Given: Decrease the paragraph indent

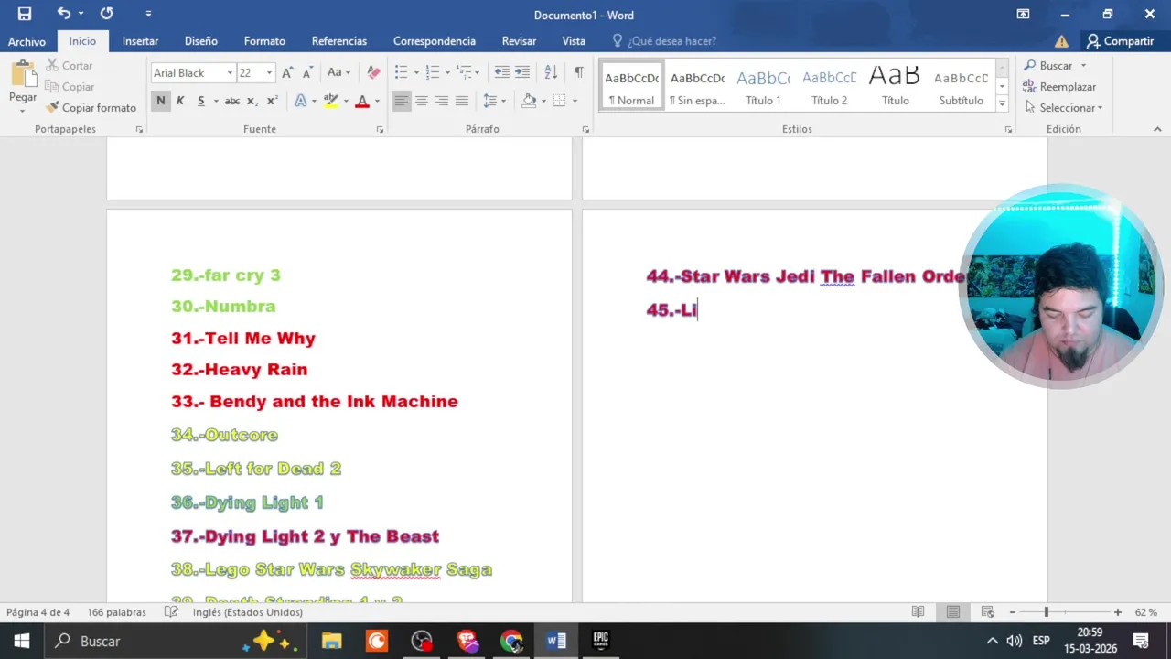Looking at the screenshot, I should tap(501, 72).
